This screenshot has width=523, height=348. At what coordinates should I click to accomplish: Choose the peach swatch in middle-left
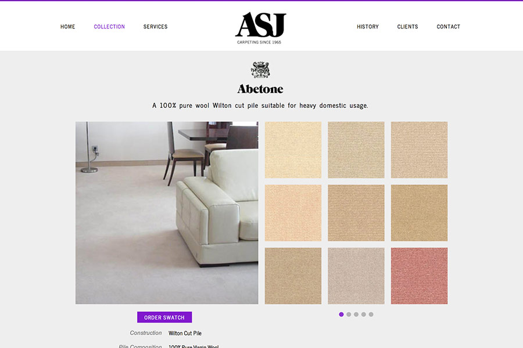pyautogui.click(x=293, y=213)
